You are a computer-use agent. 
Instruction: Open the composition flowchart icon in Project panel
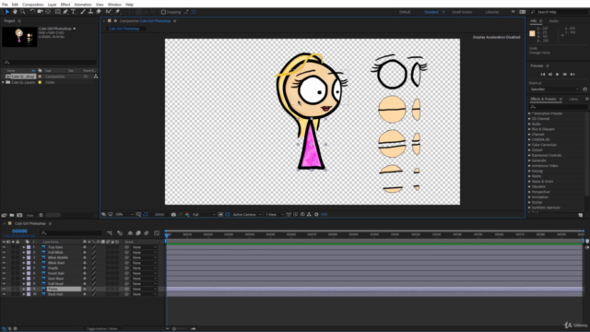coord(96,77)
